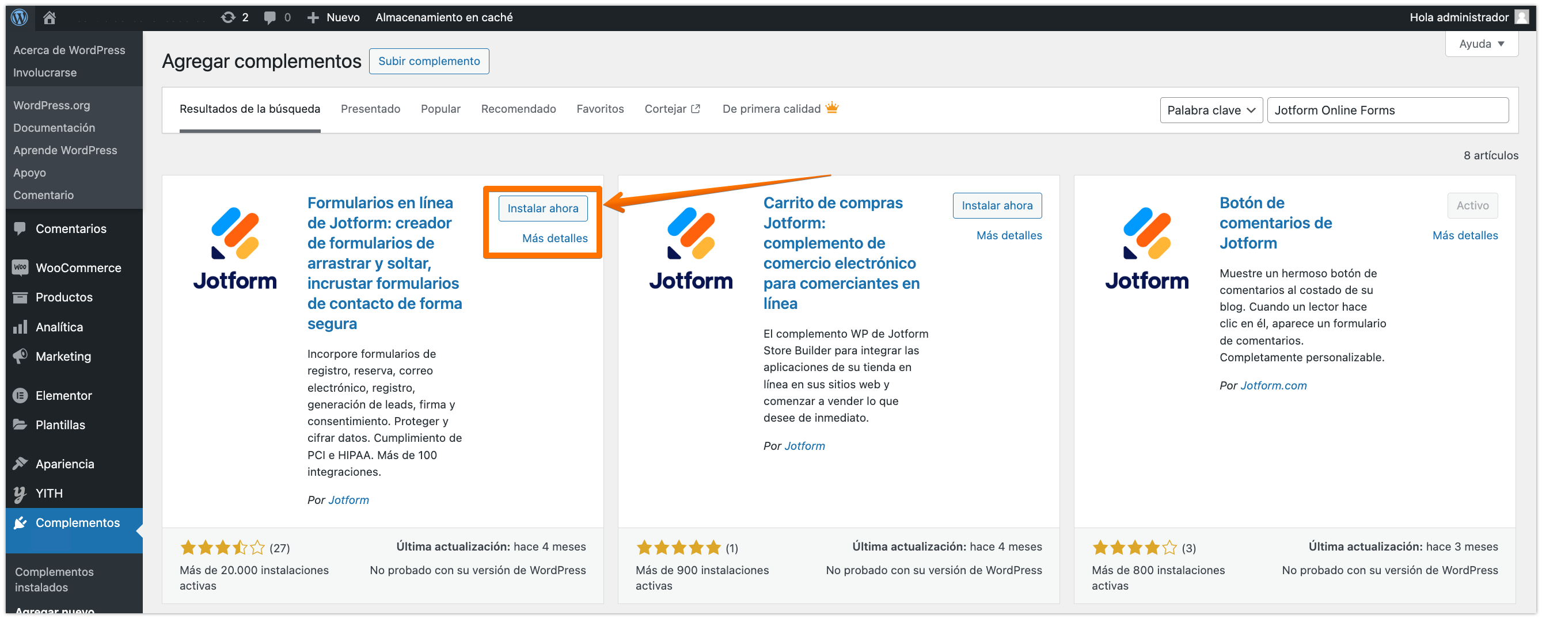Open the Botón de comentarios de Jotform title

click(1275, 223)
